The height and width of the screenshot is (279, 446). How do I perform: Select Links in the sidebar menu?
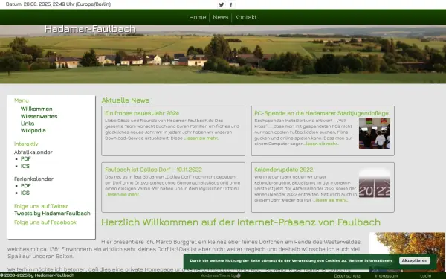(28, 124)
